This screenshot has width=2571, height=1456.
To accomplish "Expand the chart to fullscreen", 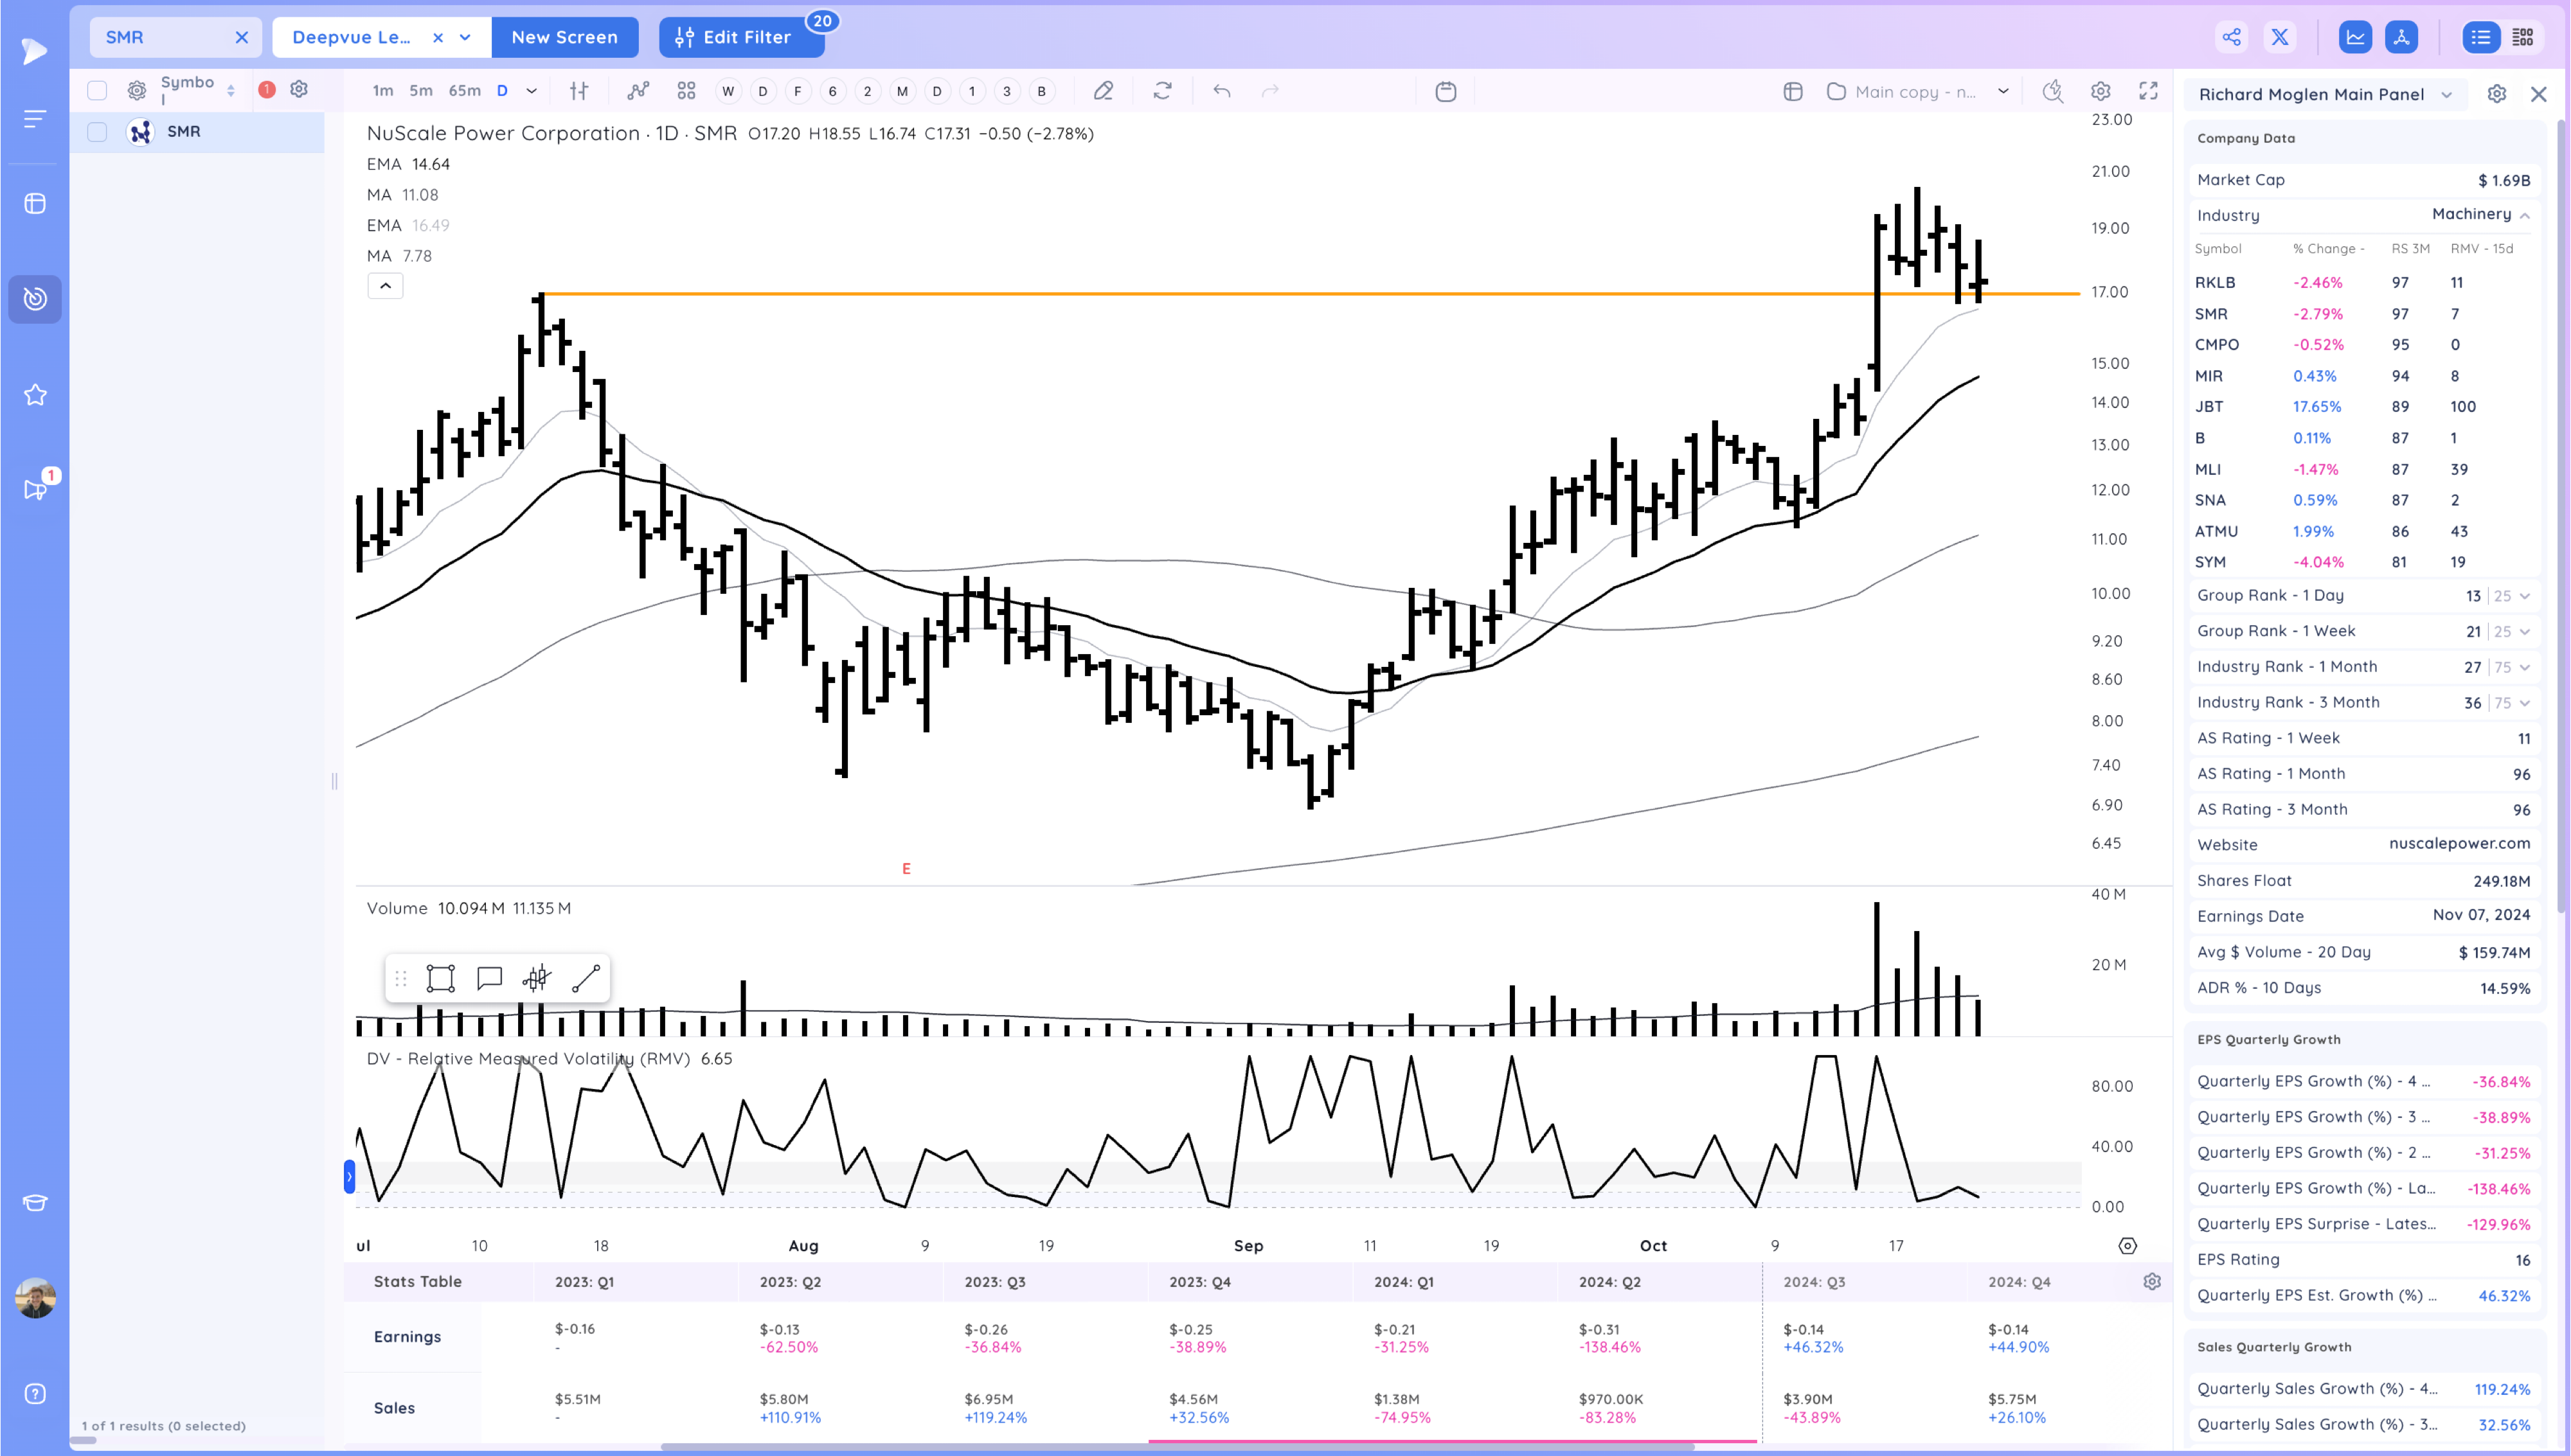I will click(2149, 91).
